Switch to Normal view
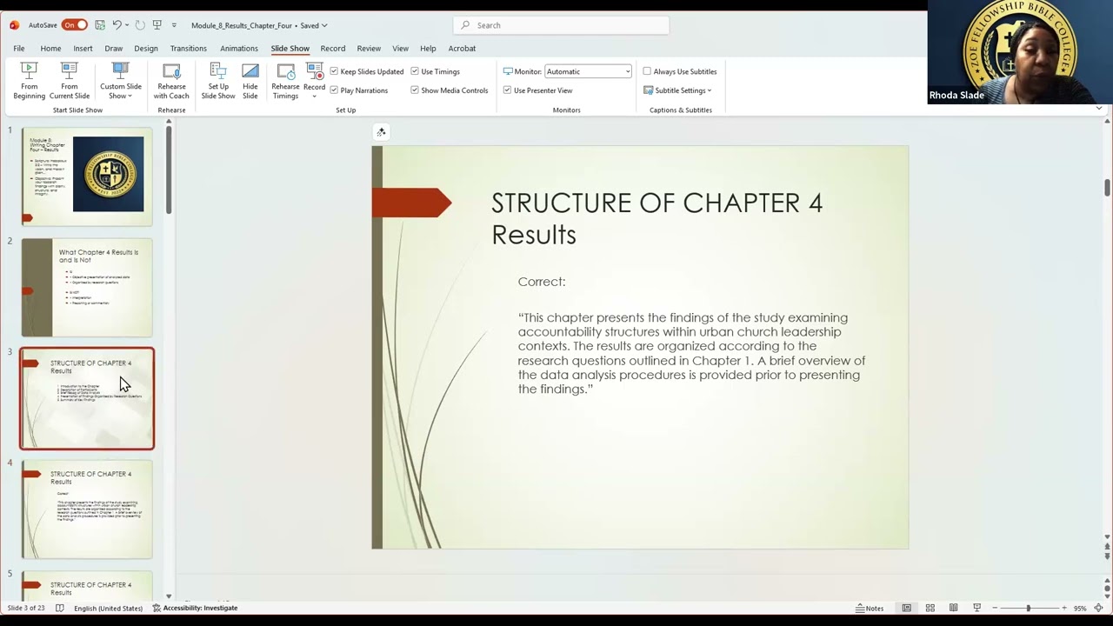This screenshot has height=626, width=1113. coord(906,608)
